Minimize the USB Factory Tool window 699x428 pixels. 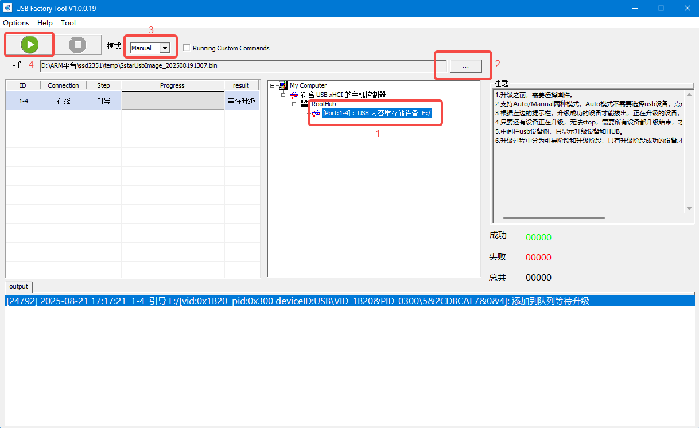[635, 8]
